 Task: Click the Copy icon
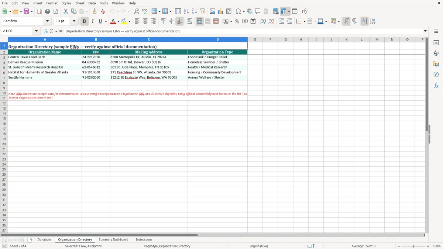(x=74, y=11)
